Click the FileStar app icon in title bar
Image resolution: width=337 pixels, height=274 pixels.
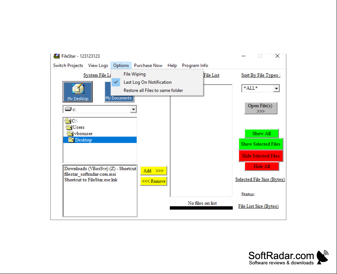pos(57,56)
